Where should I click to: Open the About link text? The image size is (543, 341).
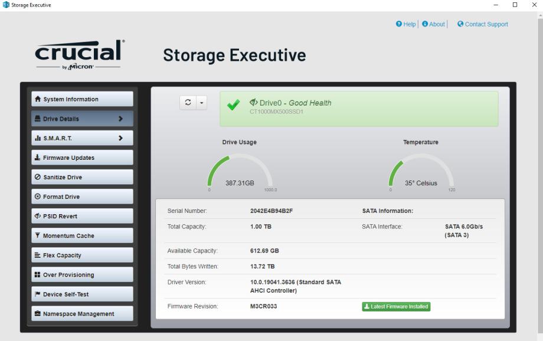[437, 24]
